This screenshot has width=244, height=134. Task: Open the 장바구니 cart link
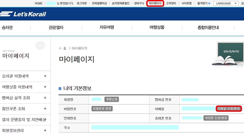click(x=139, y=3)
